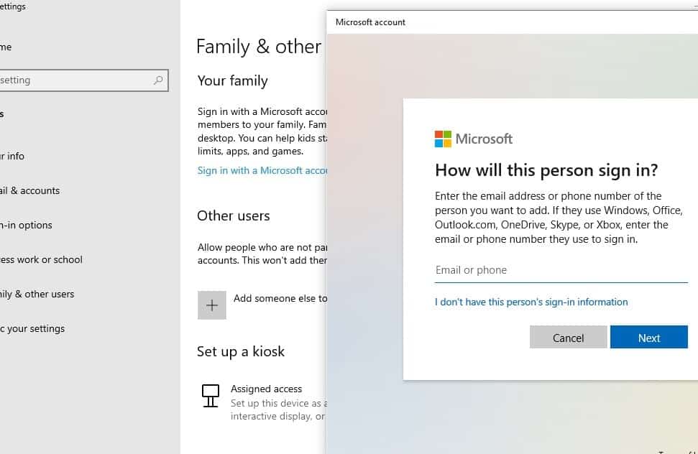Select Email & accounts in sidebar
This screenshot has width=698, height=454.
[x=30, y=191]
